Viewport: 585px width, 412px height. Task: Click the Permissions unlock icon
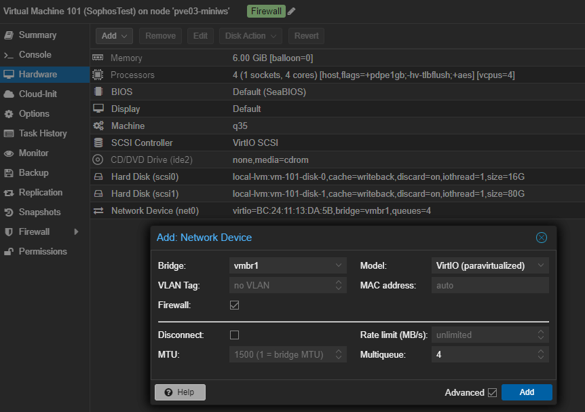coord(9,252)
